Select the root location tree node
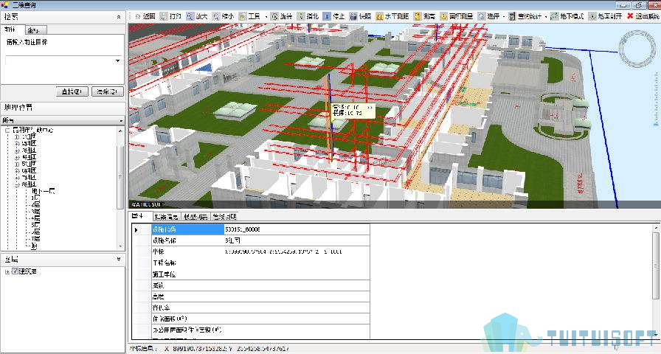The width and height of the screenshot is (661, 354). 32,131
